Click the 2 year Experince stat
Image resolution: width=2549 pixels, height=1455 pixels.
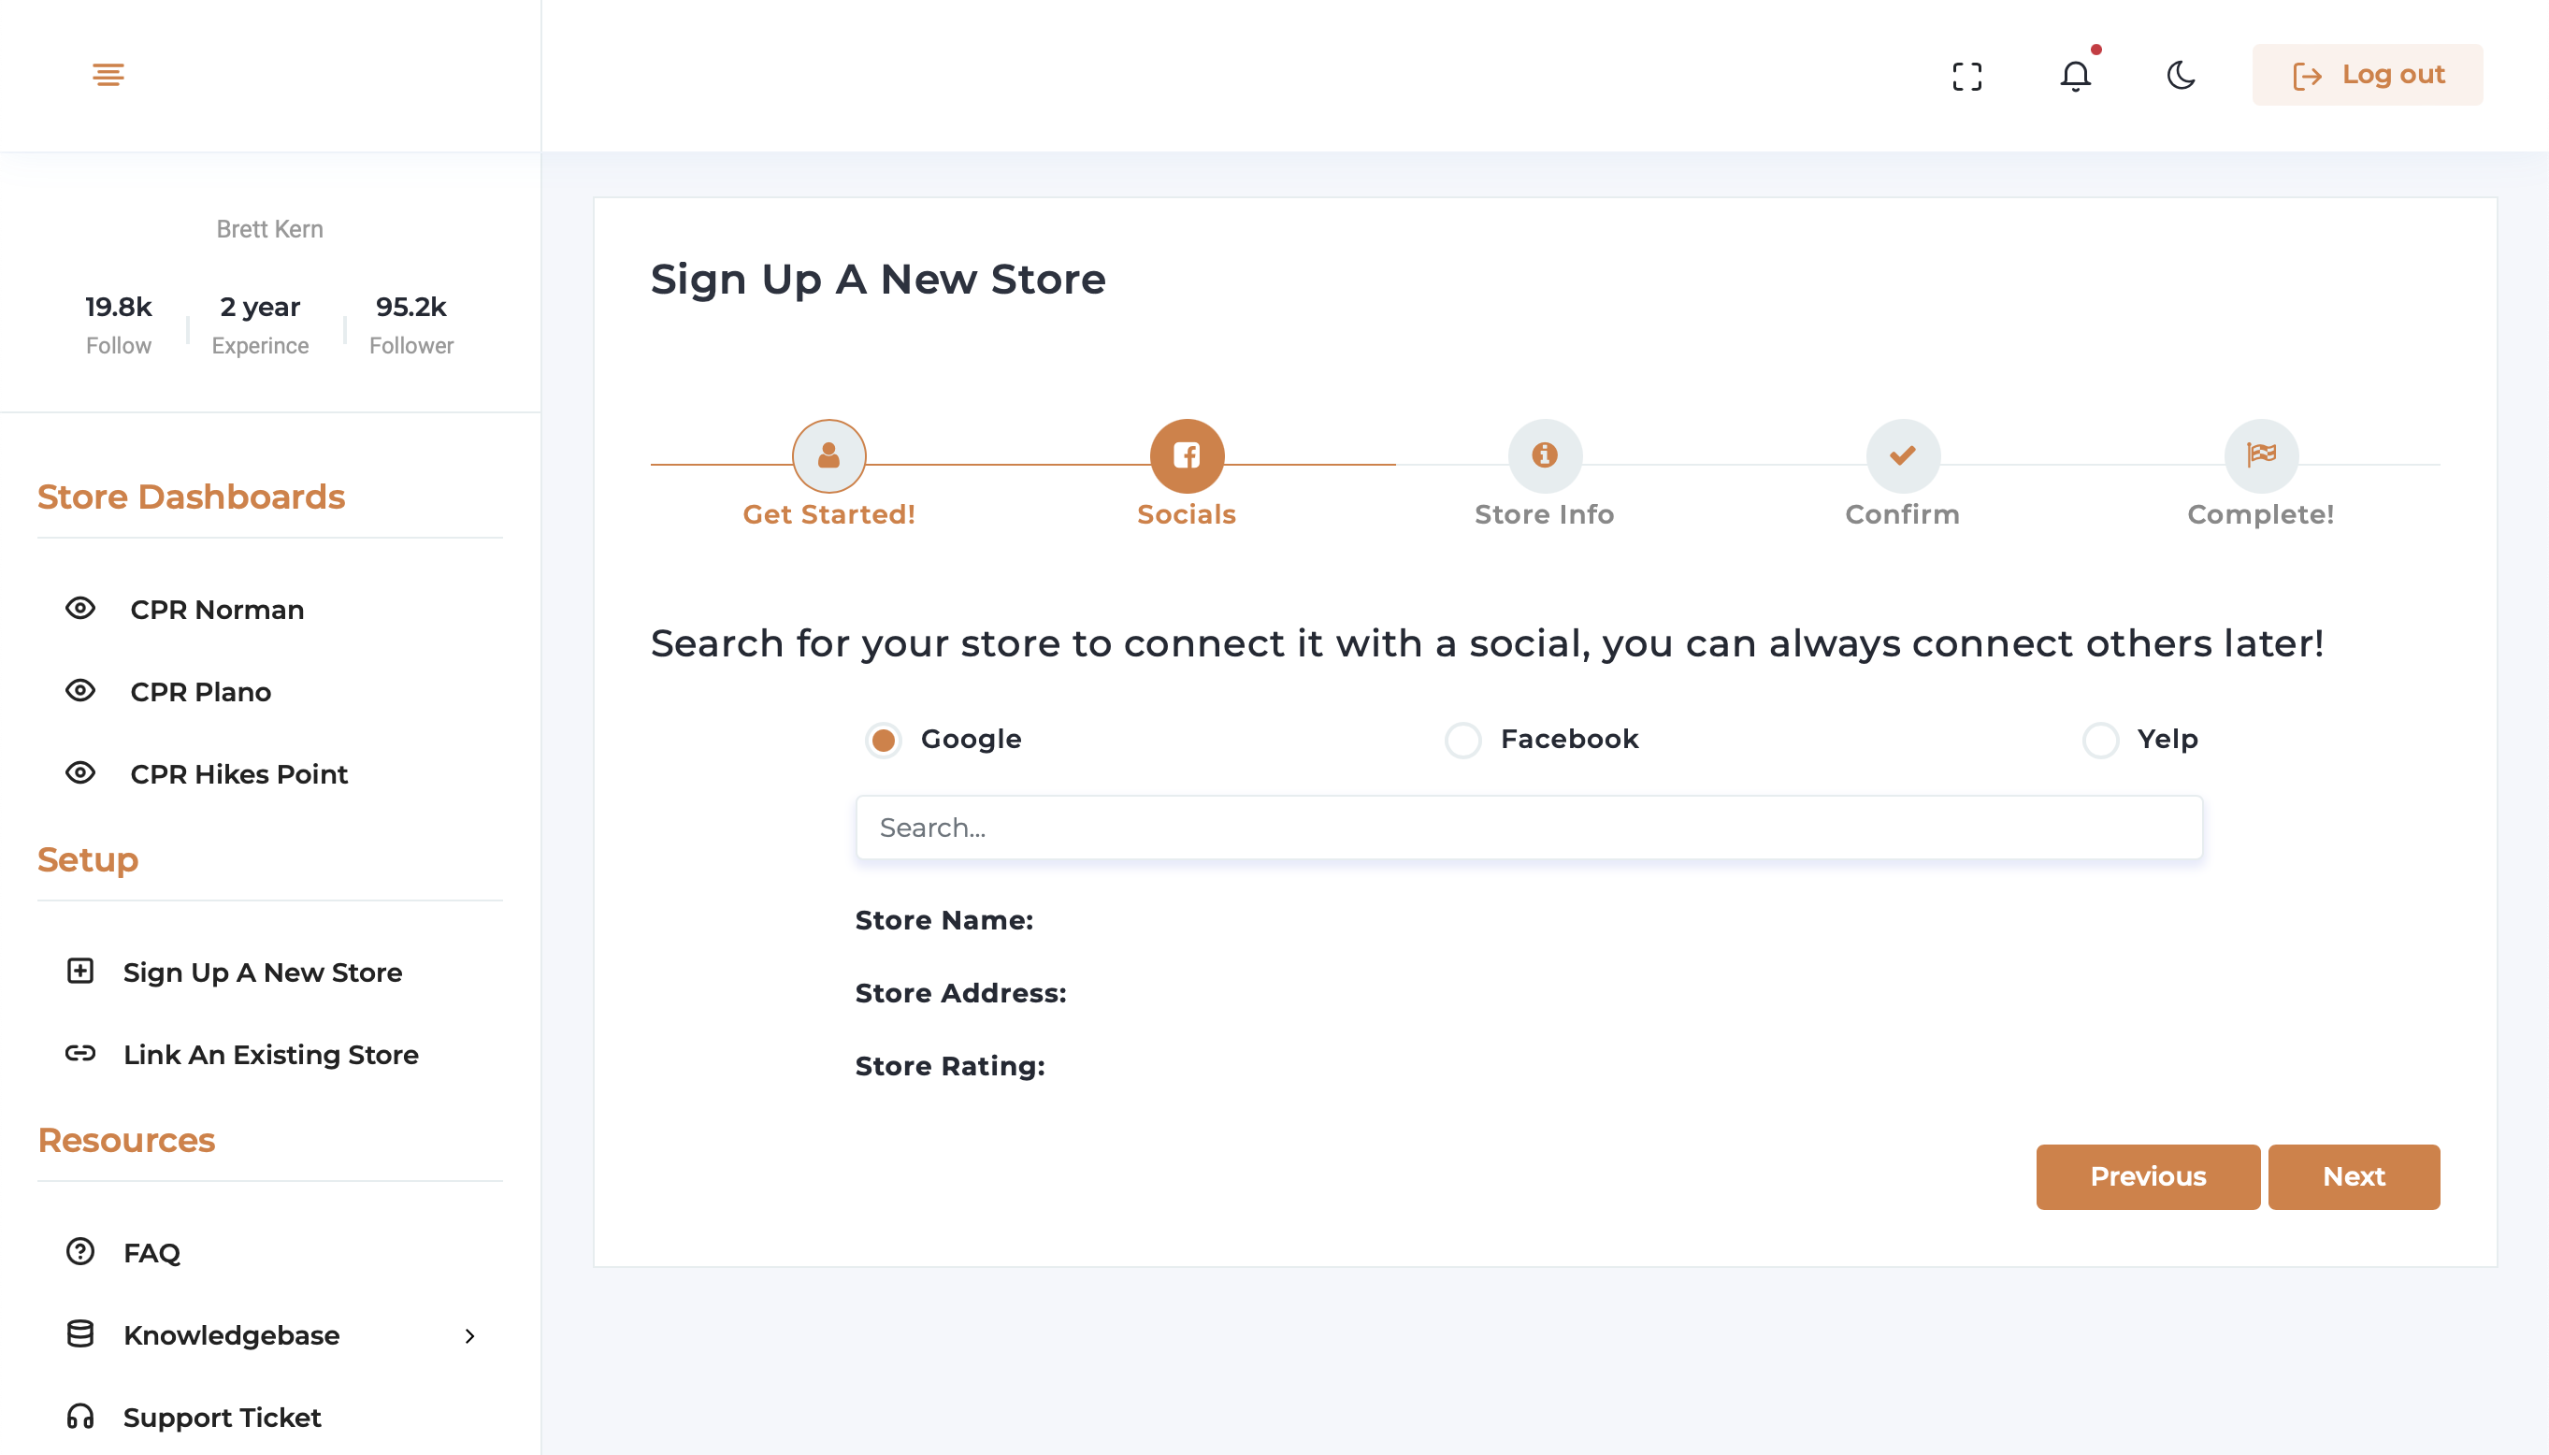tap(260, 324)
